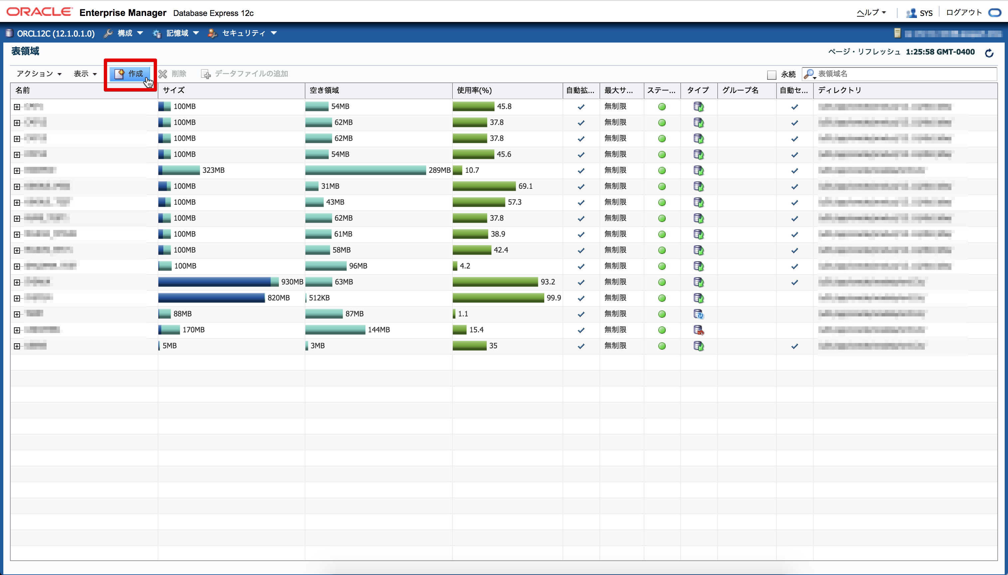
Task: Click the ログアウト link
Action: (963, 13)
